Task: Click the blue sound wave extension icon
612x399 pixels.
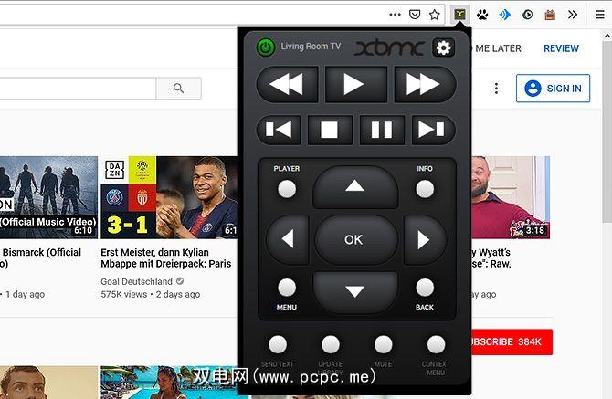Action: pos(504,15)
